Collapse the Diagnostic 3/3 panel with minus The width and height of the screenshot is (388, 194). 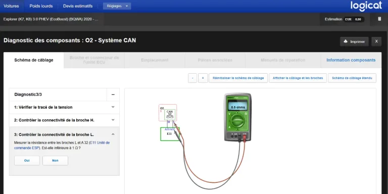113,94
